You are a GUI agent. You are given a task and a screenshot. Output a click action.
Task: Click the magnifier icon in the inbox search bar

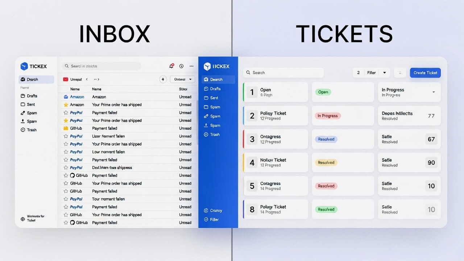(x=67, y=66)
